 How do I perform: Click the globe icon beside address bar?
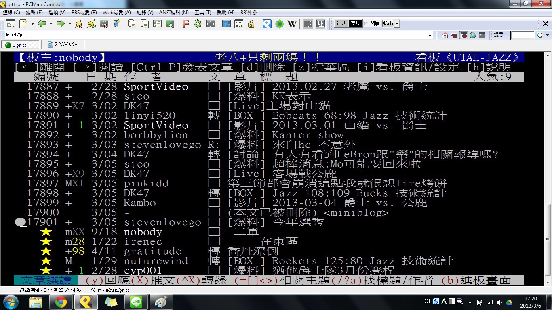(472, 35)
